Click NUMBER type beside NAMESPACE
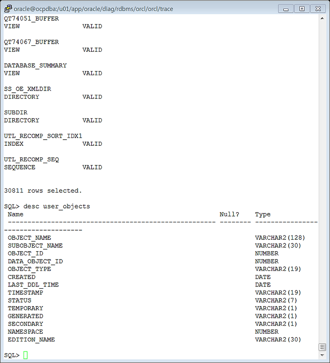The height and width of the screenshot is (363, 330). [x=267, y=332]
